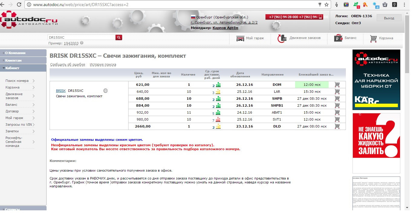This screenshot has width=413, height=220.
Task: Open Движение заказов in the left sidebar
Action: tap(14, 96)
